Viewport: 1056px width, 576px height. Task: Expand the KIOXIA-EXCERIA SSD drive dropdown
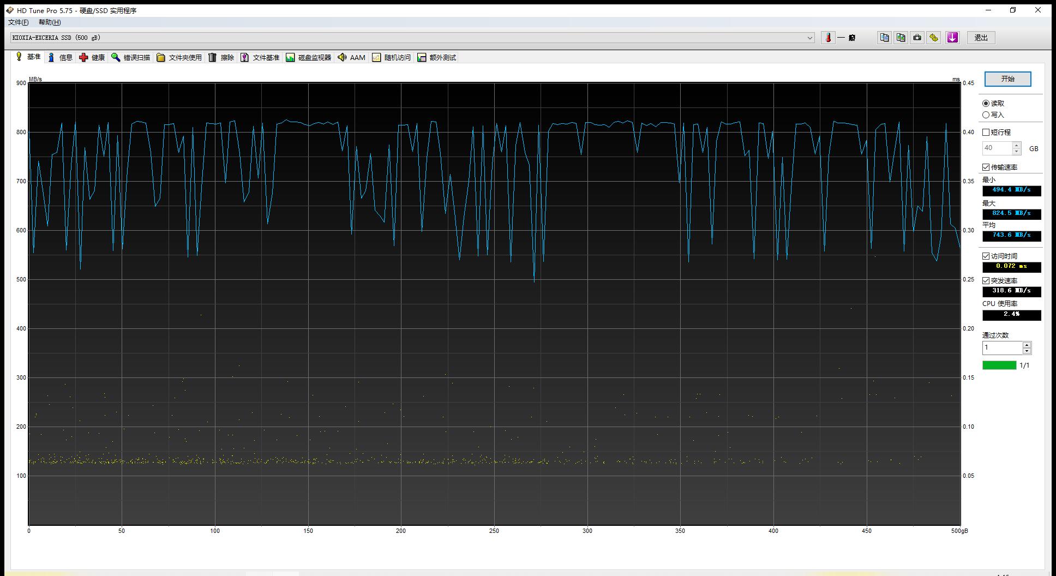810,38
